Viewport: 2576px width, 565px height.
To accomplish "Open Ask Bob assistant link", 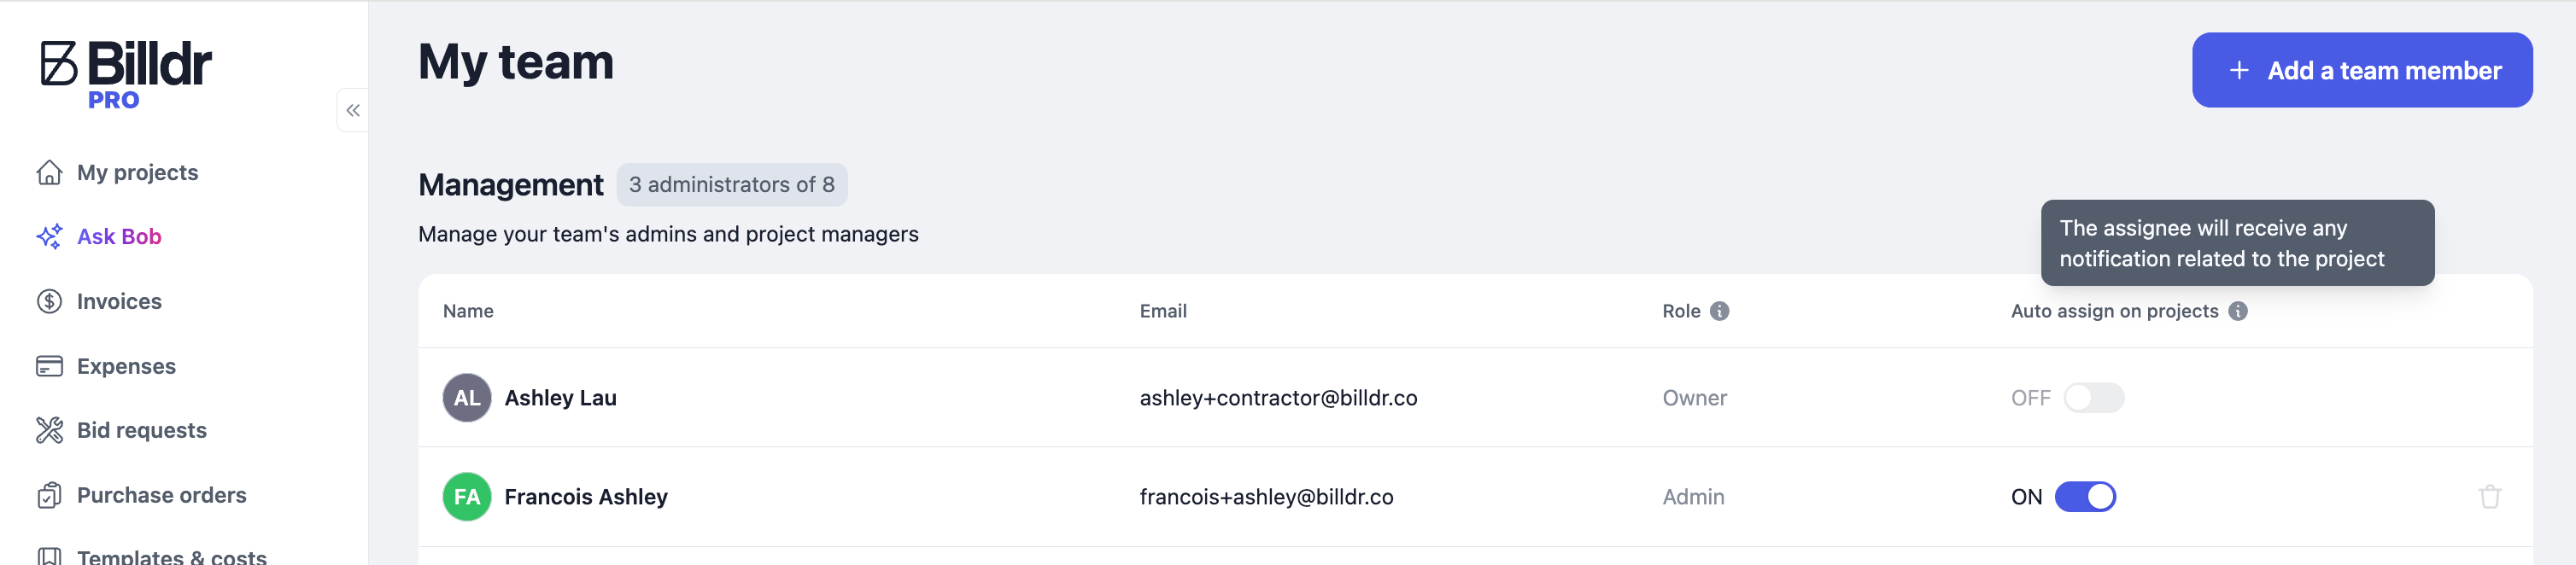I will click(x=119, y=237).
